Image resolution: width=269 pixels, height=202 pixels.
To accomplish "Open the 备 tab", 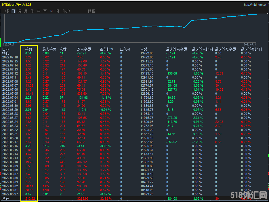I will tap(58, 11).
